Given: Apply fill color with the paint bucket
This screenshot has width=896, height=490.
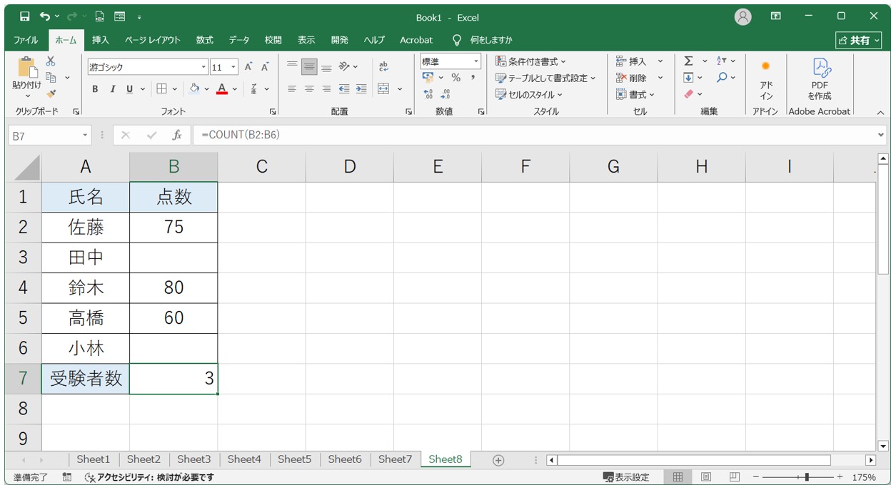Looking at the screenshot, I should click(194, 89).
